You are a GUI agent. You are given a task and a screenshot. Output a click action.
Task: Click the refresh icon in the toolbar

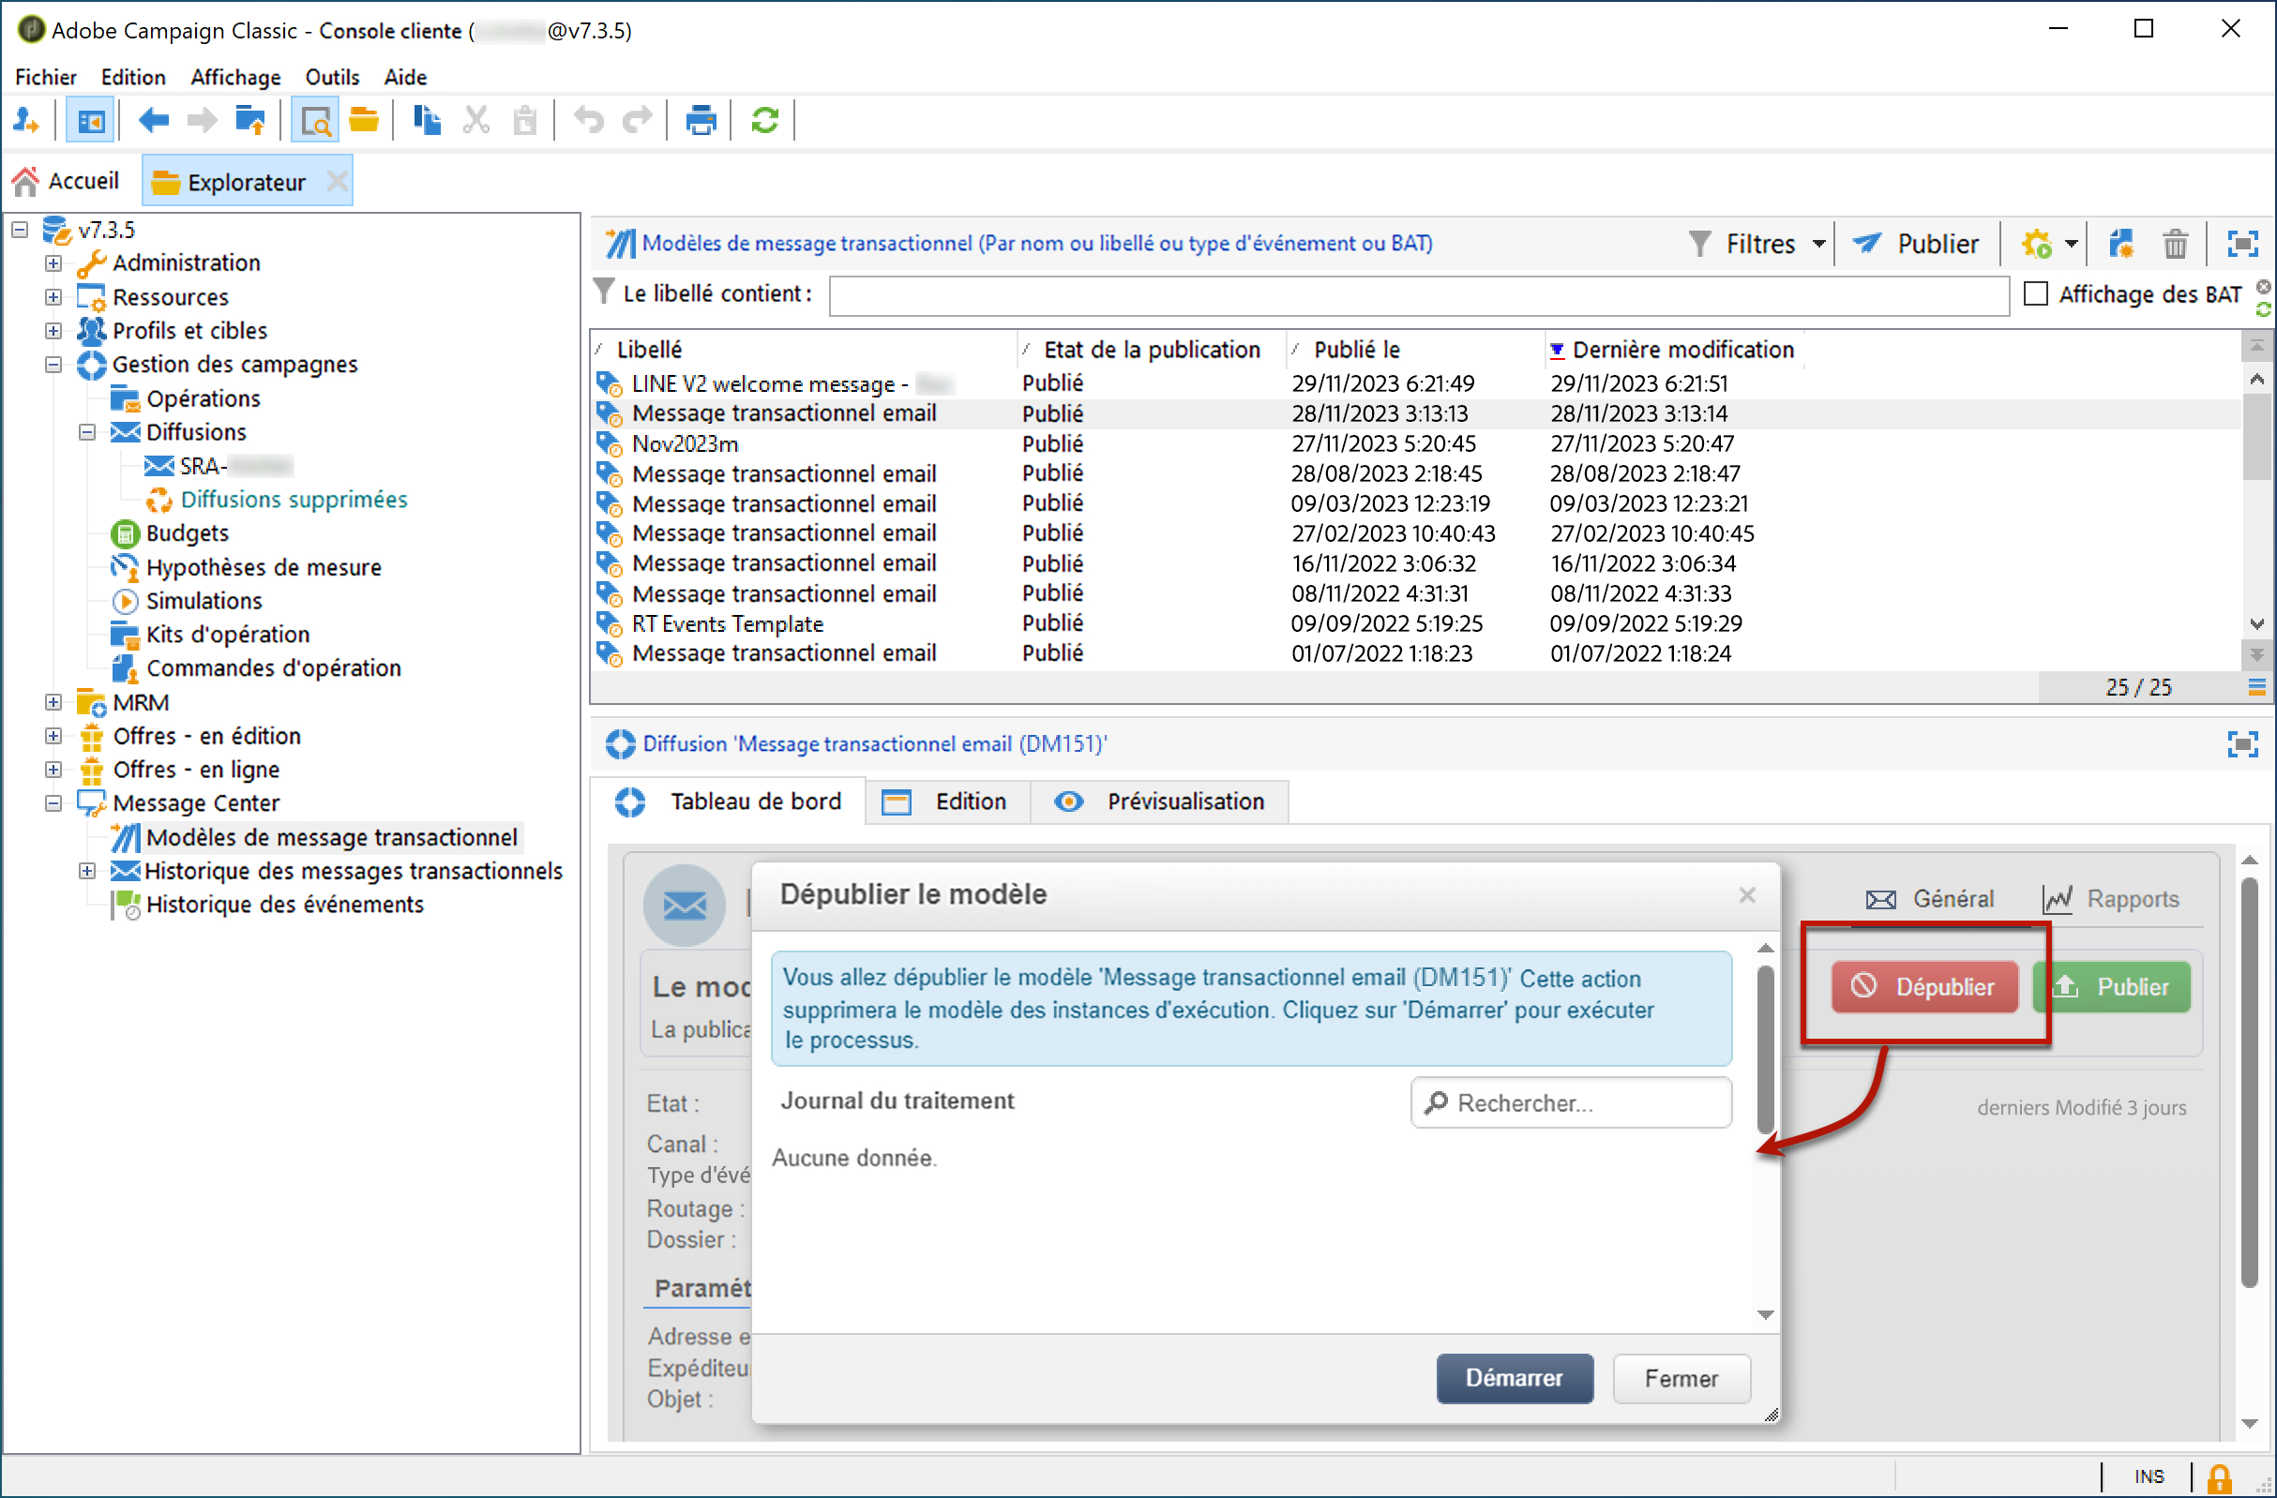point(764,121)
